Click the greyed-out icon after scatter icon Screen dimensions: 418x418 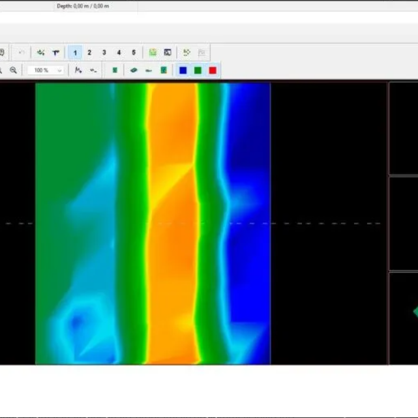click(x=202, y=53)
